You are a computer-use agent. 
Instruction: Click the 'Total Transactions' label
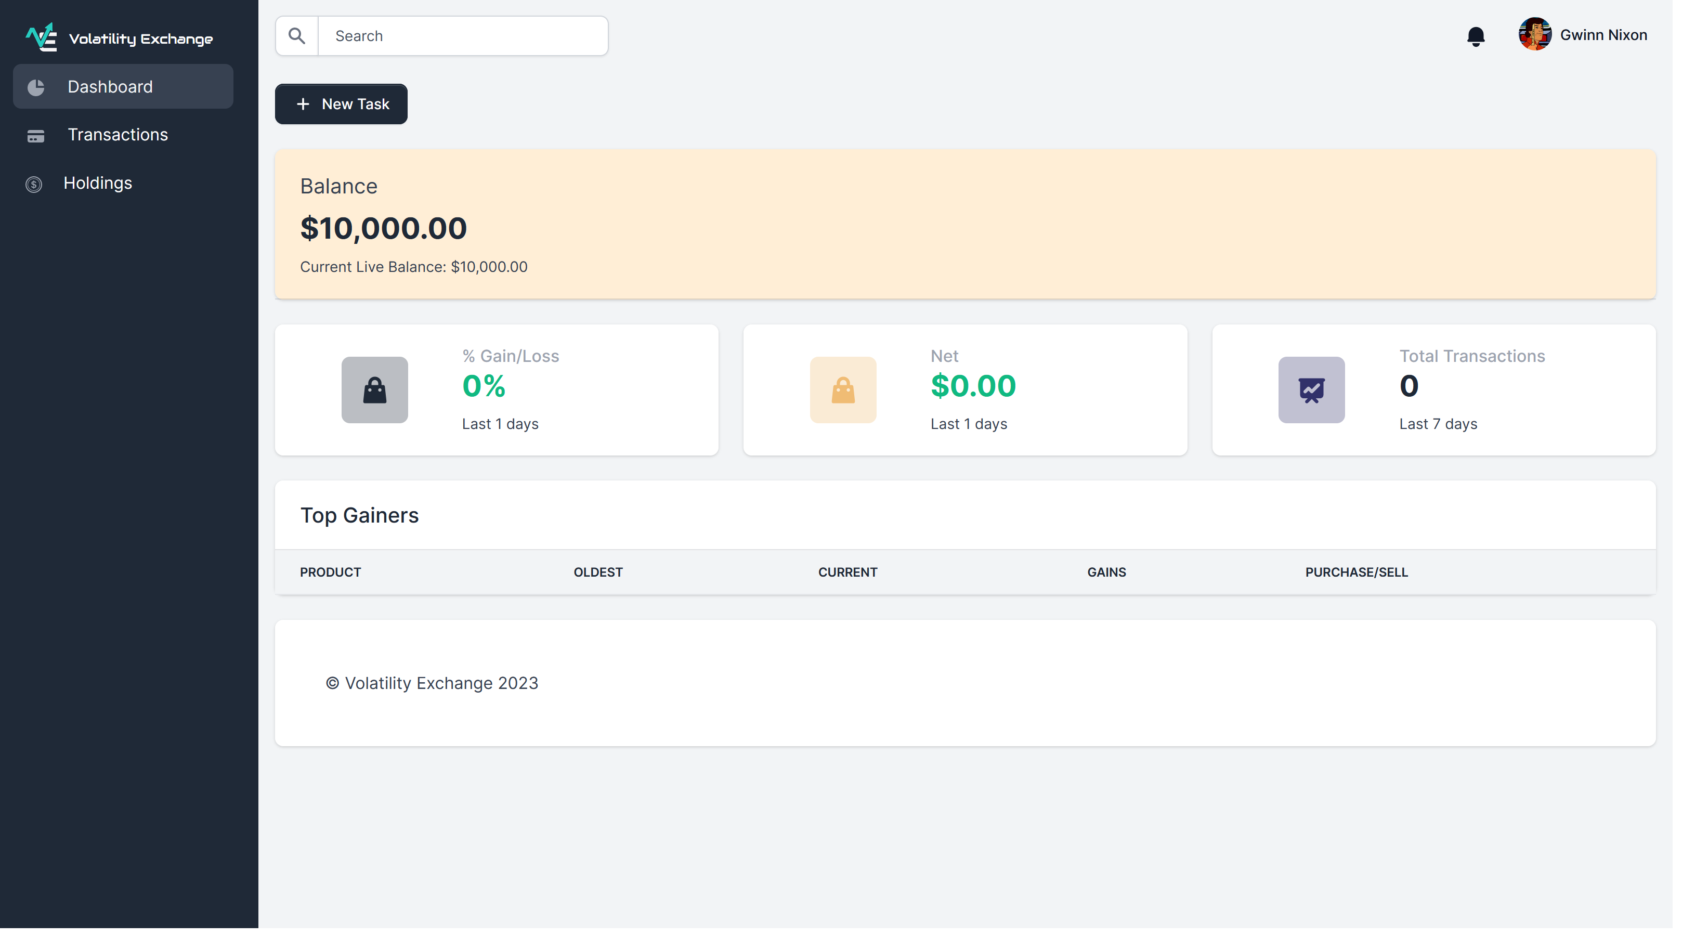pos(1480,358)
